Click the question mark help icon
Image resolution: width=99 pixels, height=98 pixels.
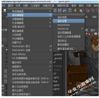[x=70, y=10]
